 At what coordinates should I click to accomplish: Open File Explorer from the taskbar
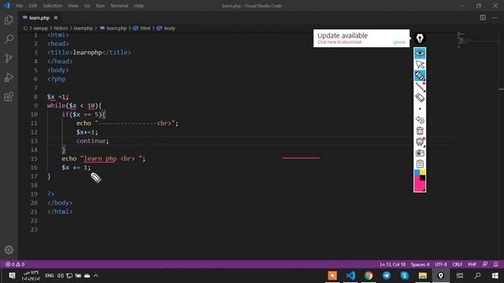tap(422, 276)
